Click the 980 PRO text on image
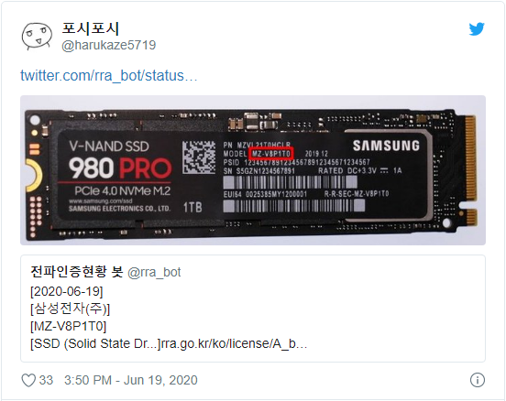Viewport: 506px width, 401px height. 120,168
